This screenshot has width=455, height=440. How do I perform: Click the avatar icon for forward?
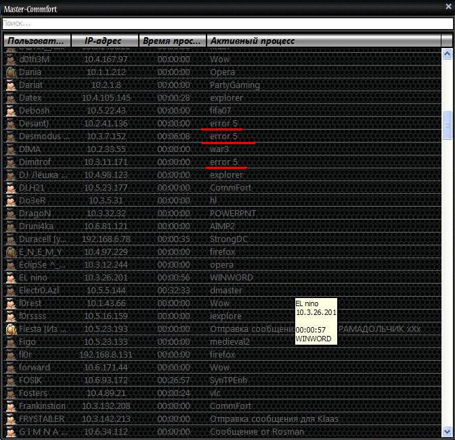(11, 368)
